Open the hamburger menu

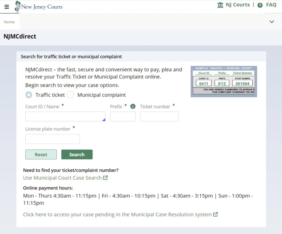coord(7,7)
